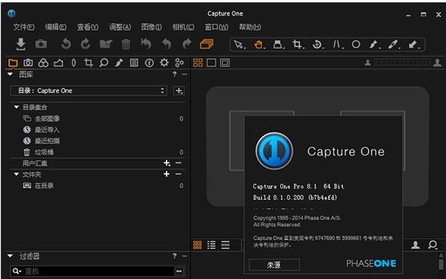Click the Undo arrow icon

point(167,44)
